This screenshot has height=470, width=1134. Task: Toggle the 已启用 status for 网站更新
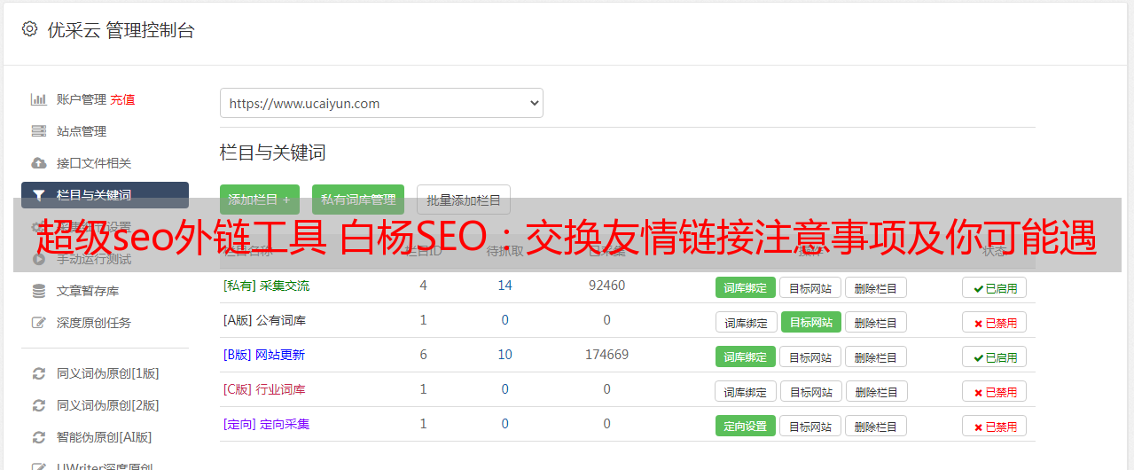click(x=995, y=356)
